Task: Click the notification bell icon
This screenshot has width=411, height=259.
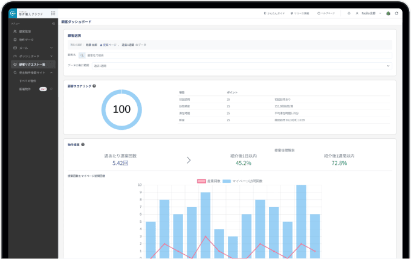Action: 349,13
